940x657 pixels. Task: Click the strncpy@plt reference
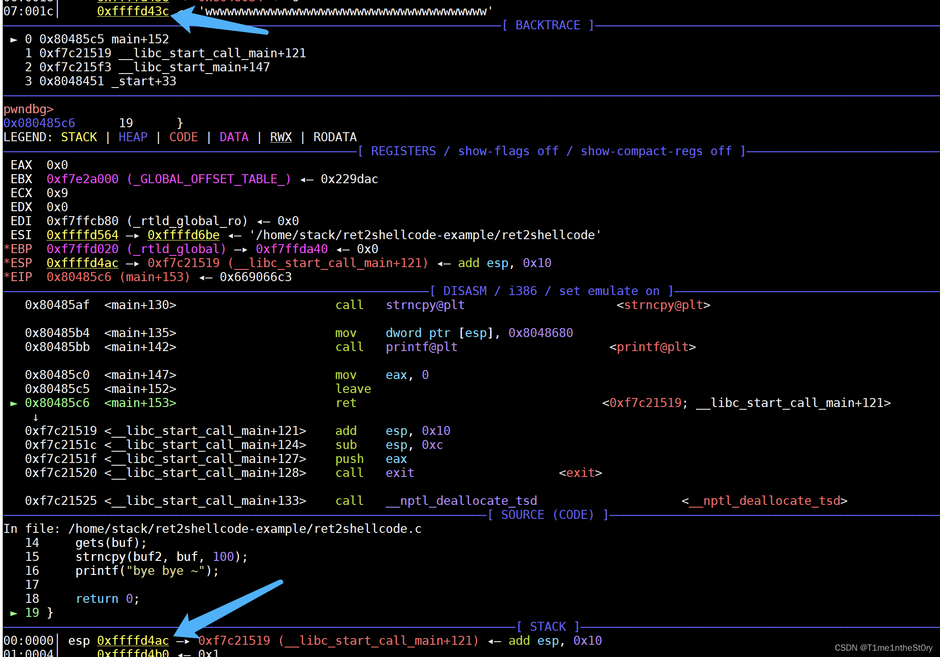click(663, 305)
